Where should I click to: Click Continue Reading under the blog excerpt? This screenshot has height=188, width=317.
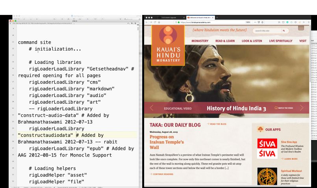(161, 174)
